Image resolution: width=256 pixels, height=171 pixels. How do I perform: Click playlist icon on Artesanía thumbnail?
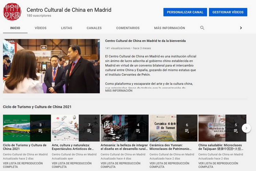tap(138, 131)
